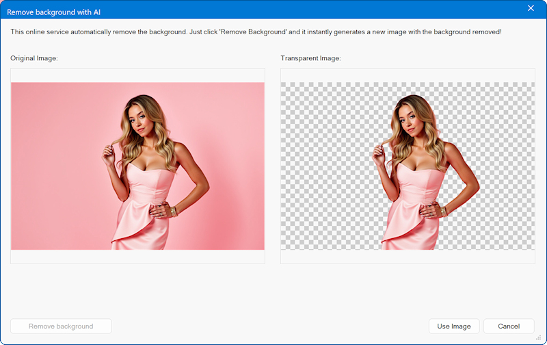Click the 'Transparent Image:' label

point(311,58)
